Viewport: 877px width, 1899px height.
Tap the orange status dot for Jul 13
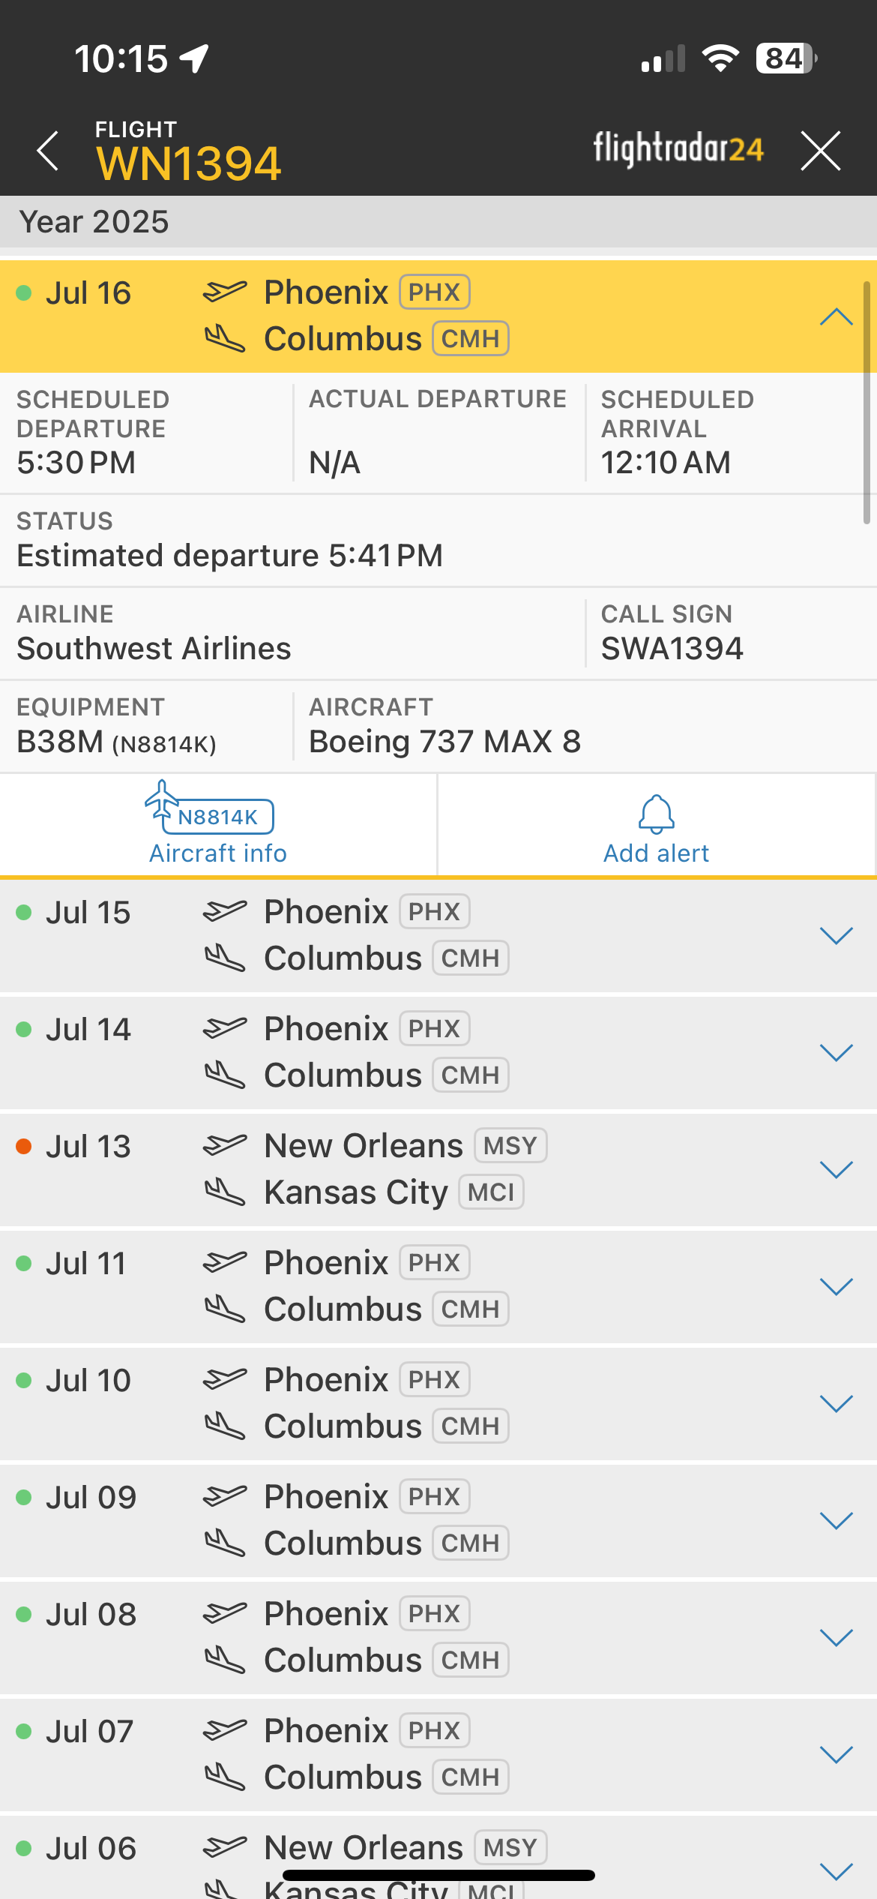pos(24,1146)
